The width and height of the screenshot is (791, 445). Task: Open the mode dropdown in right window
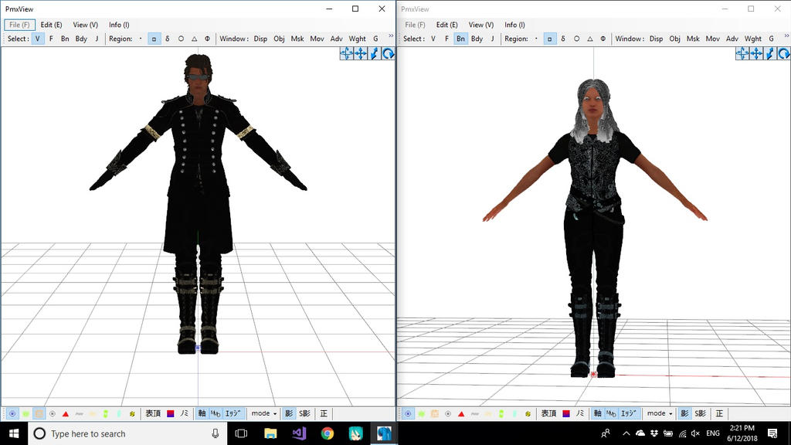(660, 414)
